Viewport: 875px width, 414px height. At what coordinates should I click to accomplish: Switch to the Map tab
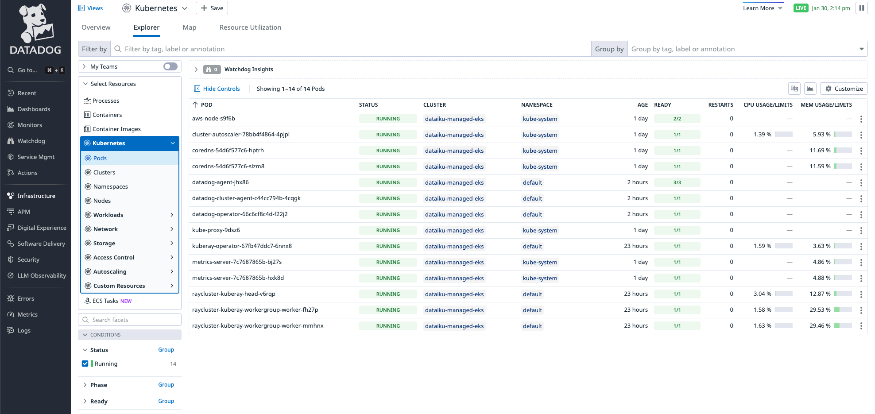pos(190,27)
